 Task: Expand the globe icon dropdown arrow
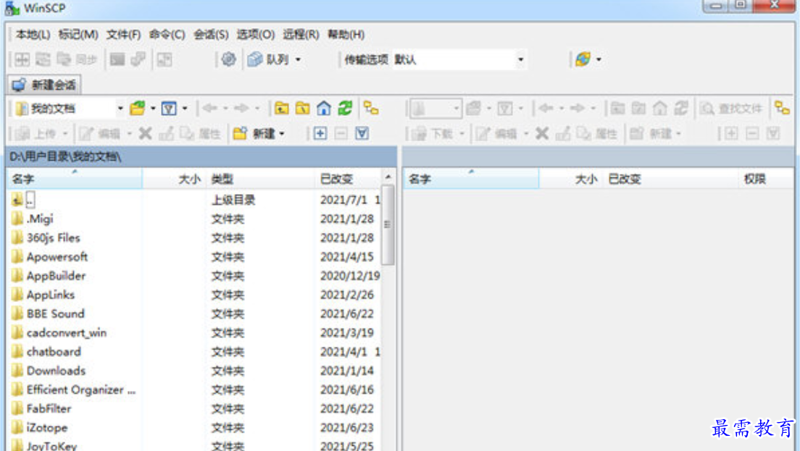[599, 59]
